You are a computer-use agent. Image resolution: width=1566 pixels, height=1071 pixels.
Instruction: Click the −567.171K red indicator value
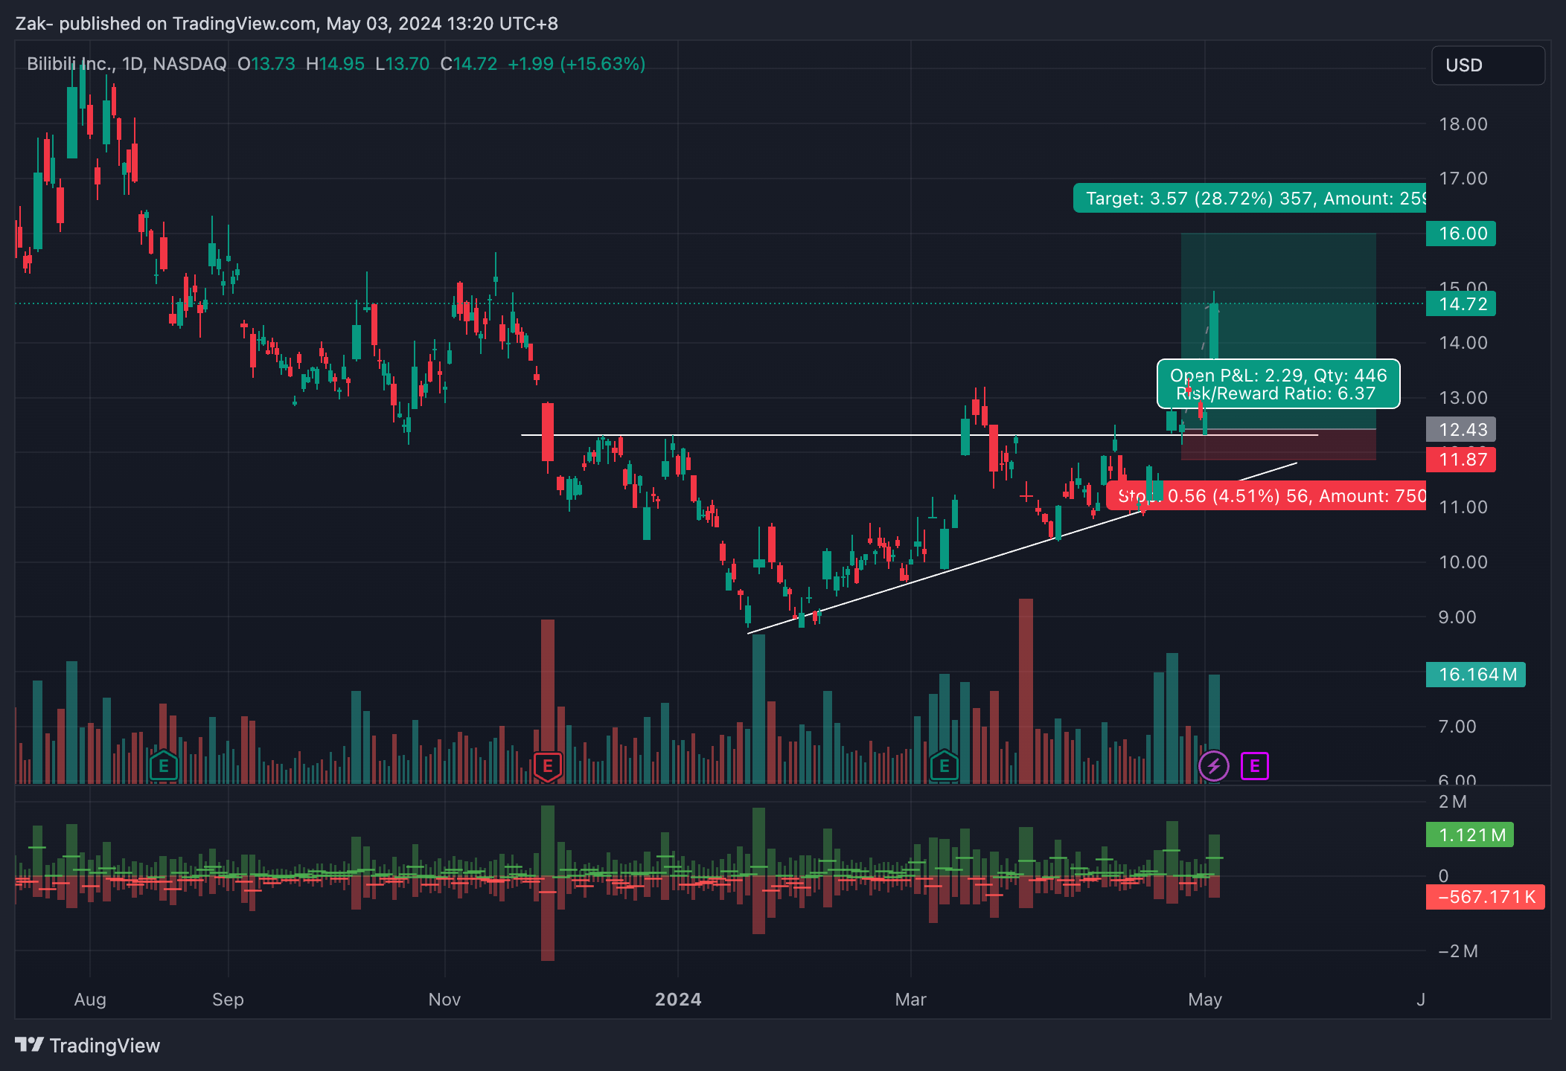pyautogui.click(x=1486, y=897)
